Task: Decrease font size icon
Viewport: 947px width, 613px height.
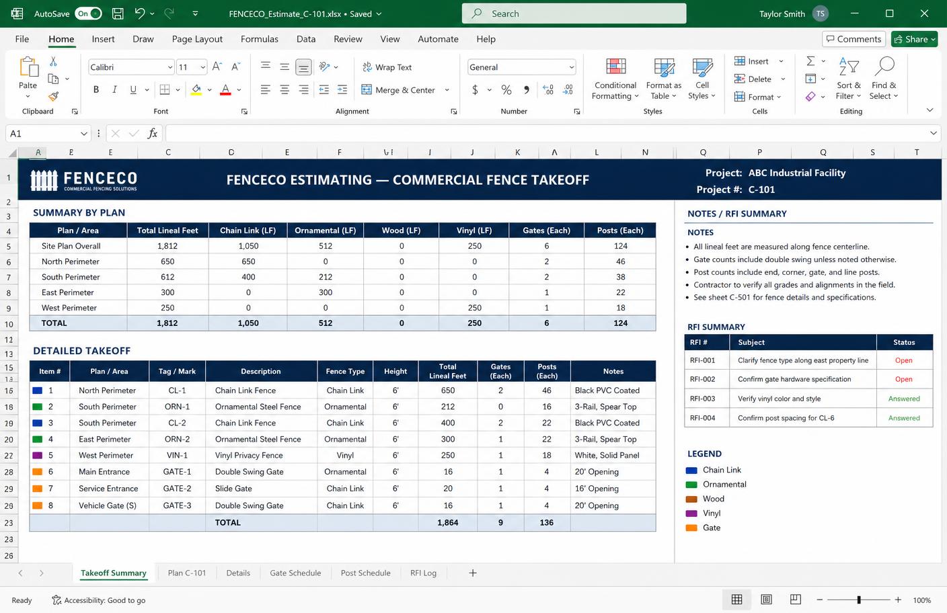Action: (235, 67)
